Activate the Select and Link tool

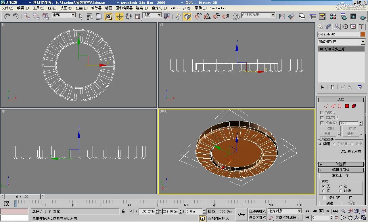(x=27, y=16)
